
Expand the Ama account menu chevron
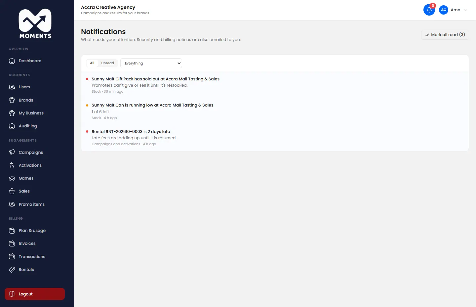point(465,10)
